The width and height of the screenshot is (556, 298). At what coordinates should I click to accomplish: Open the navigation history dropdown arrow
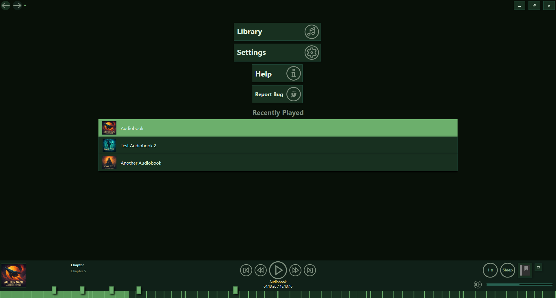click(x=25, y=5)
